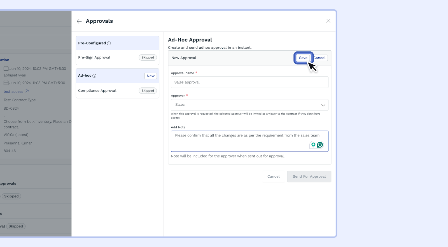Click the back arrow beside Approvals

[79, 21]
